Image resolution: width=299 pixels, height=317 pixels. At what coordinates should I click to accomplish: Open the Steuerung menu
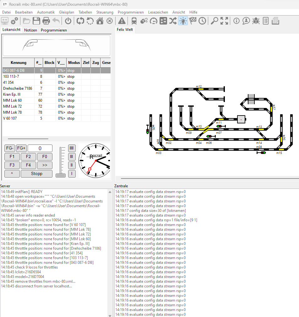[x=105, y=12]
